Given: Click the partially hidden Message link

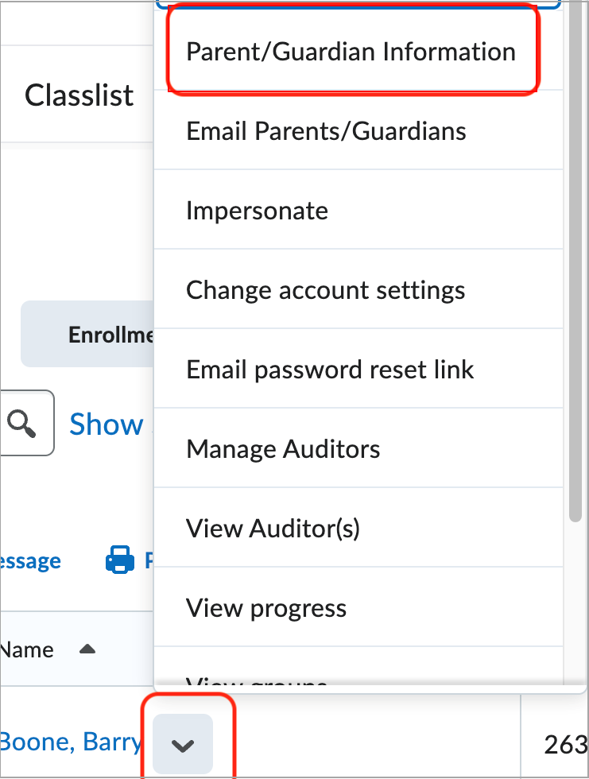Looking at the screenshot, I should (30, 561).
